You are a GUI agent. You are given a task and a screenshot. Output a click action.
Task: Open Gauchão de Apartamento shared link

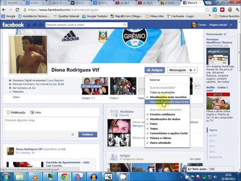point(68,164)
